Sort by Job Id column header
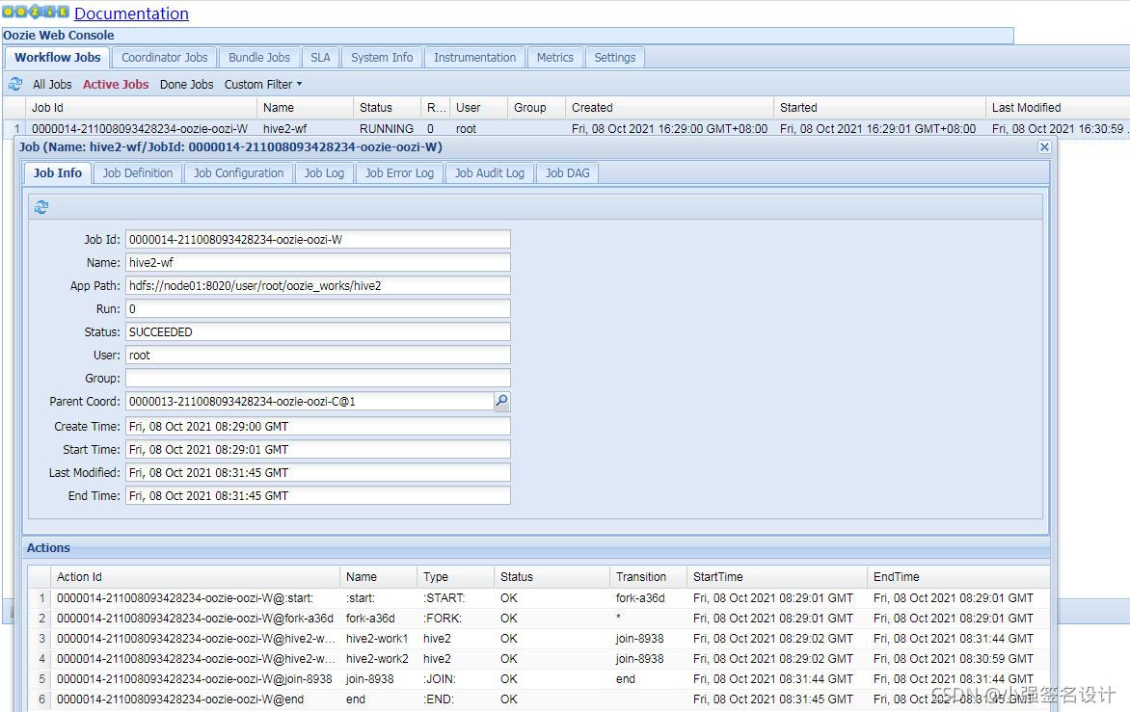The height and width of the screenshot is (712, 1130). (141, 107)
